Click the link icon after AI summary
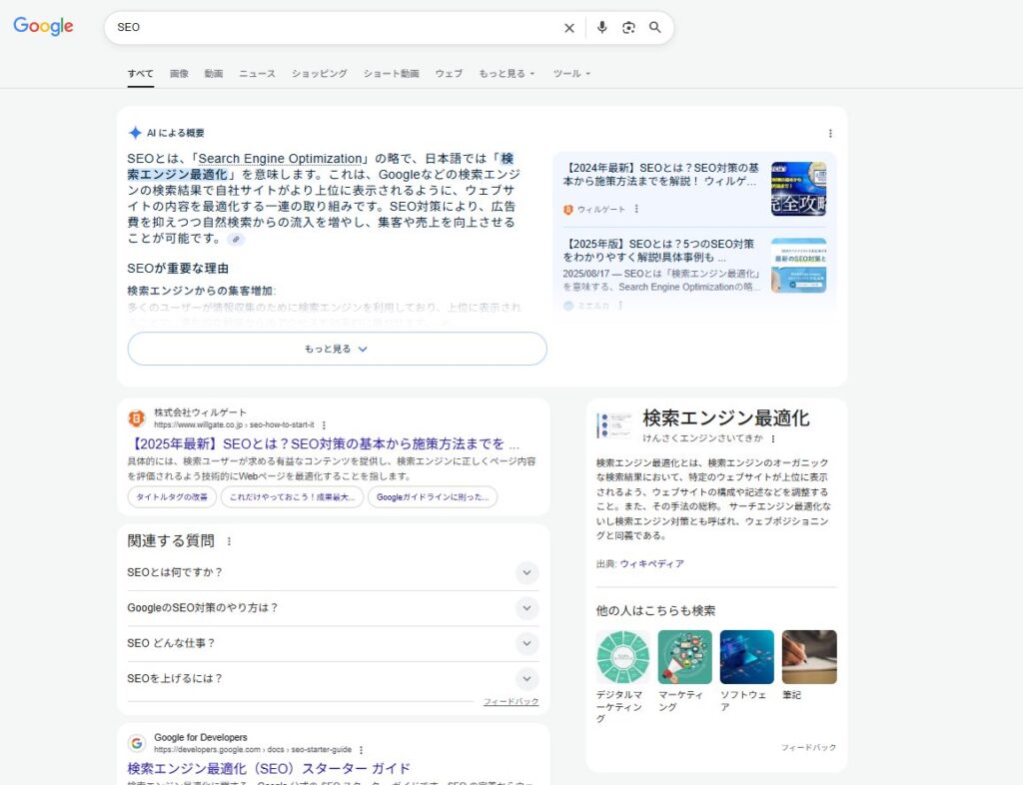The width and height of the screenshot is (1023, 785). tap(236, 240)
